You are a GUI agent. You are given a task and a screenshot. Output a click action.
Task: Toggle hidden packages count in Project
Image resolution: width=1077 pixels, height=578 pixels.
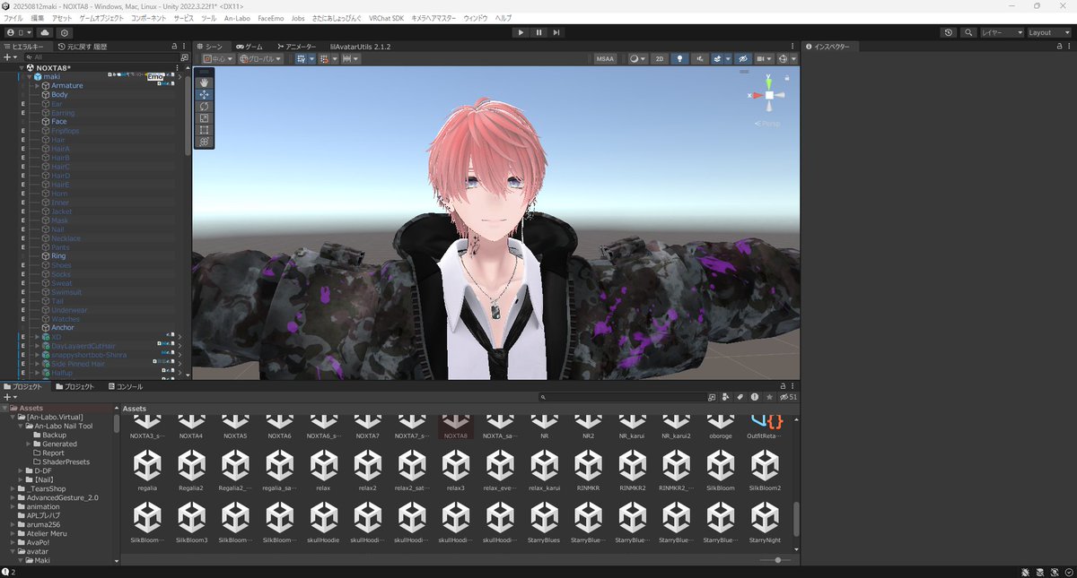coord(789,396)
